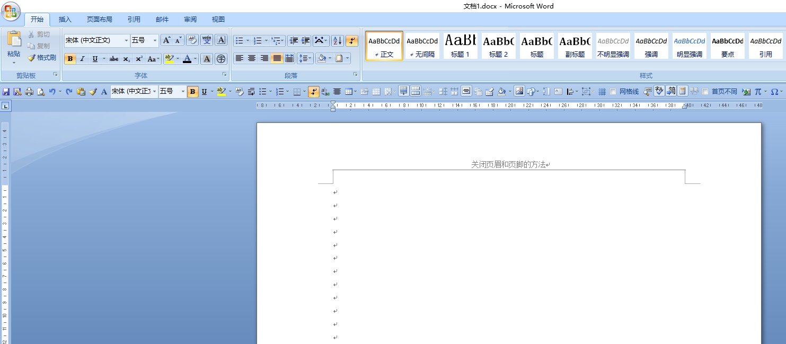The image size is (786, 344).
Task: Click the A-Z sort icon
Action: [x=337, y=41]
